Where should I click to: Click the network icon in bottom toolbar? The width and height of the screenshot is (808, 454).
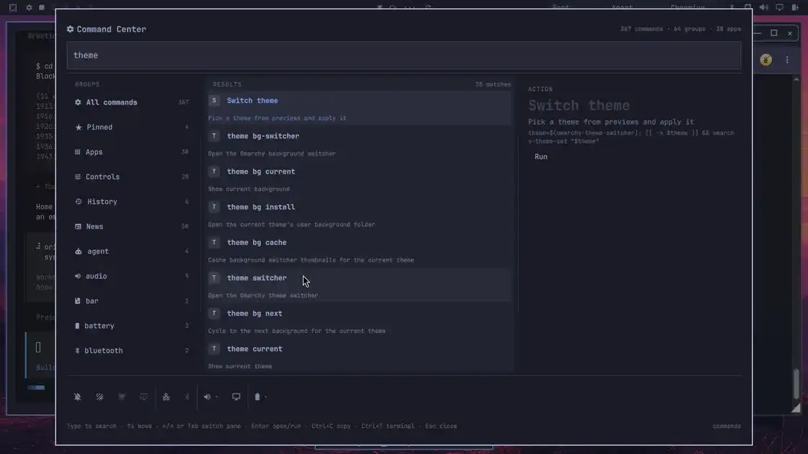pyautogui.click(x=166, y=397)
